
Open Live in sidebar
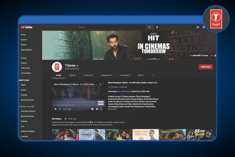click(x=23, y=126)
